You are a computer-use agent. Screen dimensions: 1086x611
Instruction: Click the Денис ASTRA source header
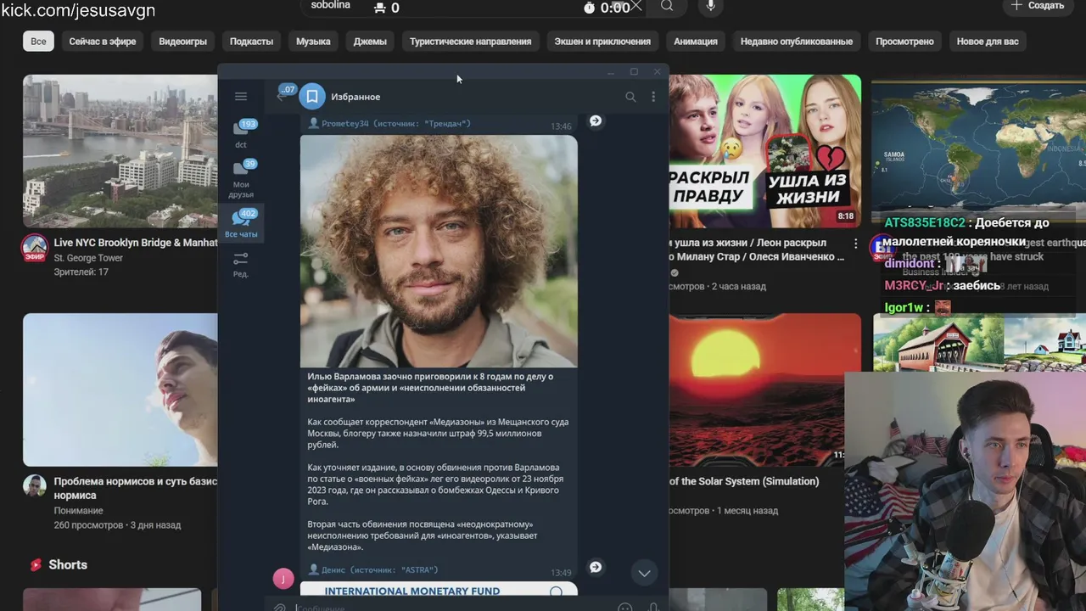pos(372,569)
